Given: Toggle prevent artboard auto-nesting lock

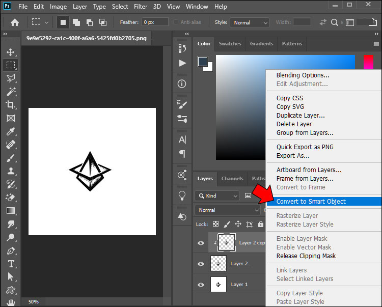Looking at the screenshot, I should click(250, 224).
